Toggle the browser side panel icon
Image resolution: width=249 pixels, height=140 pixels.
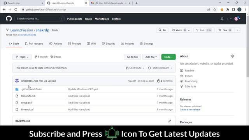point(233,9)
